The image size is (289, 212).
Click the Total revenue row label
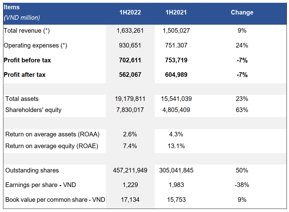tap(27, 31)
